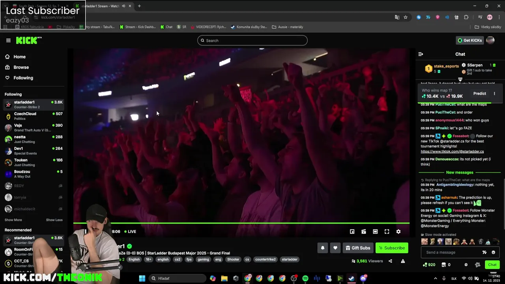Subscribe to the starladder1 channel
This screenshot has width=505, height=284.
(392, 248)
